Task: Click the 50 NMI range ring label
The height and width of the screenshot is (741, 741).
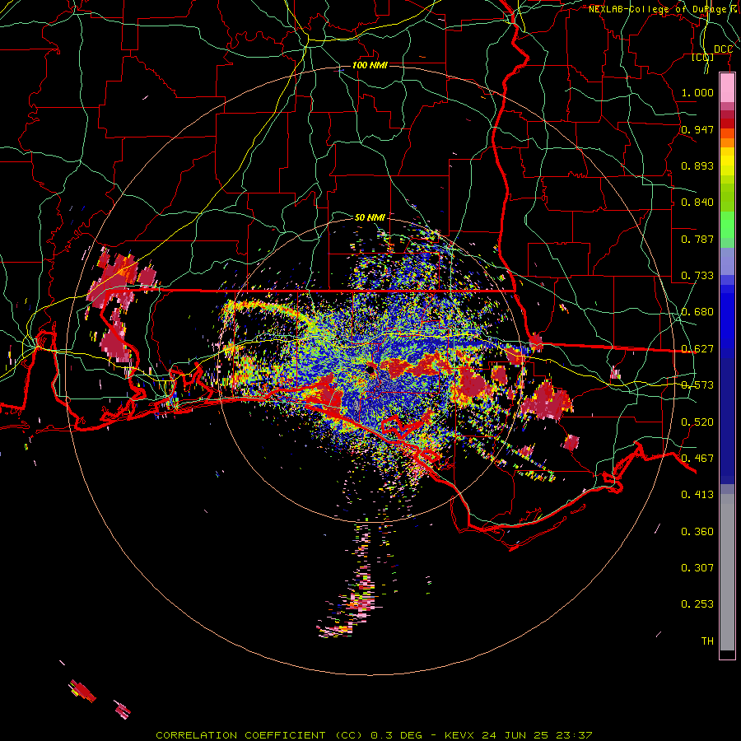Action: click(370, 217)
